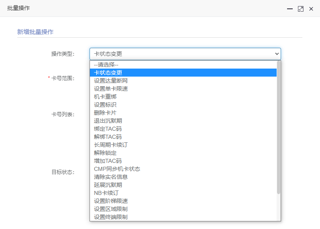Close the 批量操作 dialog
320x229 pixels.
pyautogui.click(x=311, y=9)
